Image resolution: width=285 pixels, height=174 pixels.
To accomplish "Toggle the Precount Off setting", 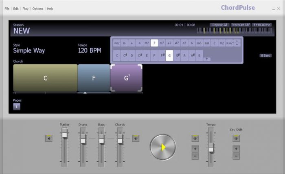I will tap(240, 25).
